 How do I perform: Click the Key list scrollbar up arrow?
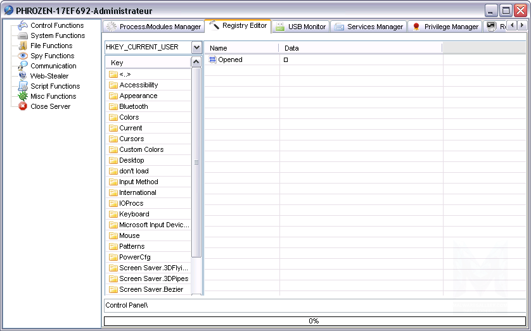point(196,62)
